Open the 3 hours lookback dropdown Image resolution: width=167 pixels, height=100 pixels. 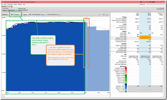click(x=17, y=14)
